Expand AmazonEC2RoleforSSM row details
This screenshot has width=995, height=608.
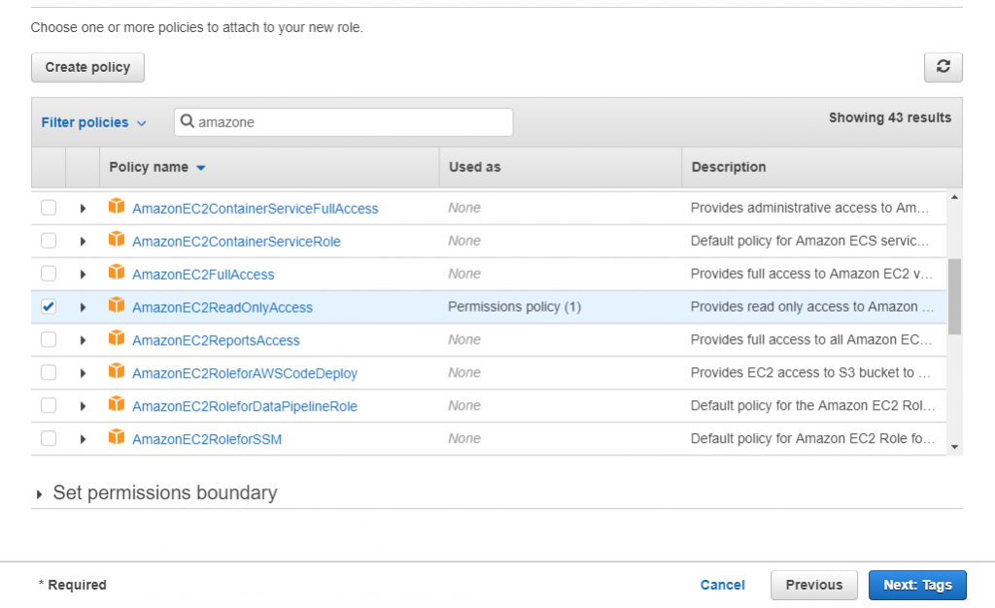click(83, 439)
